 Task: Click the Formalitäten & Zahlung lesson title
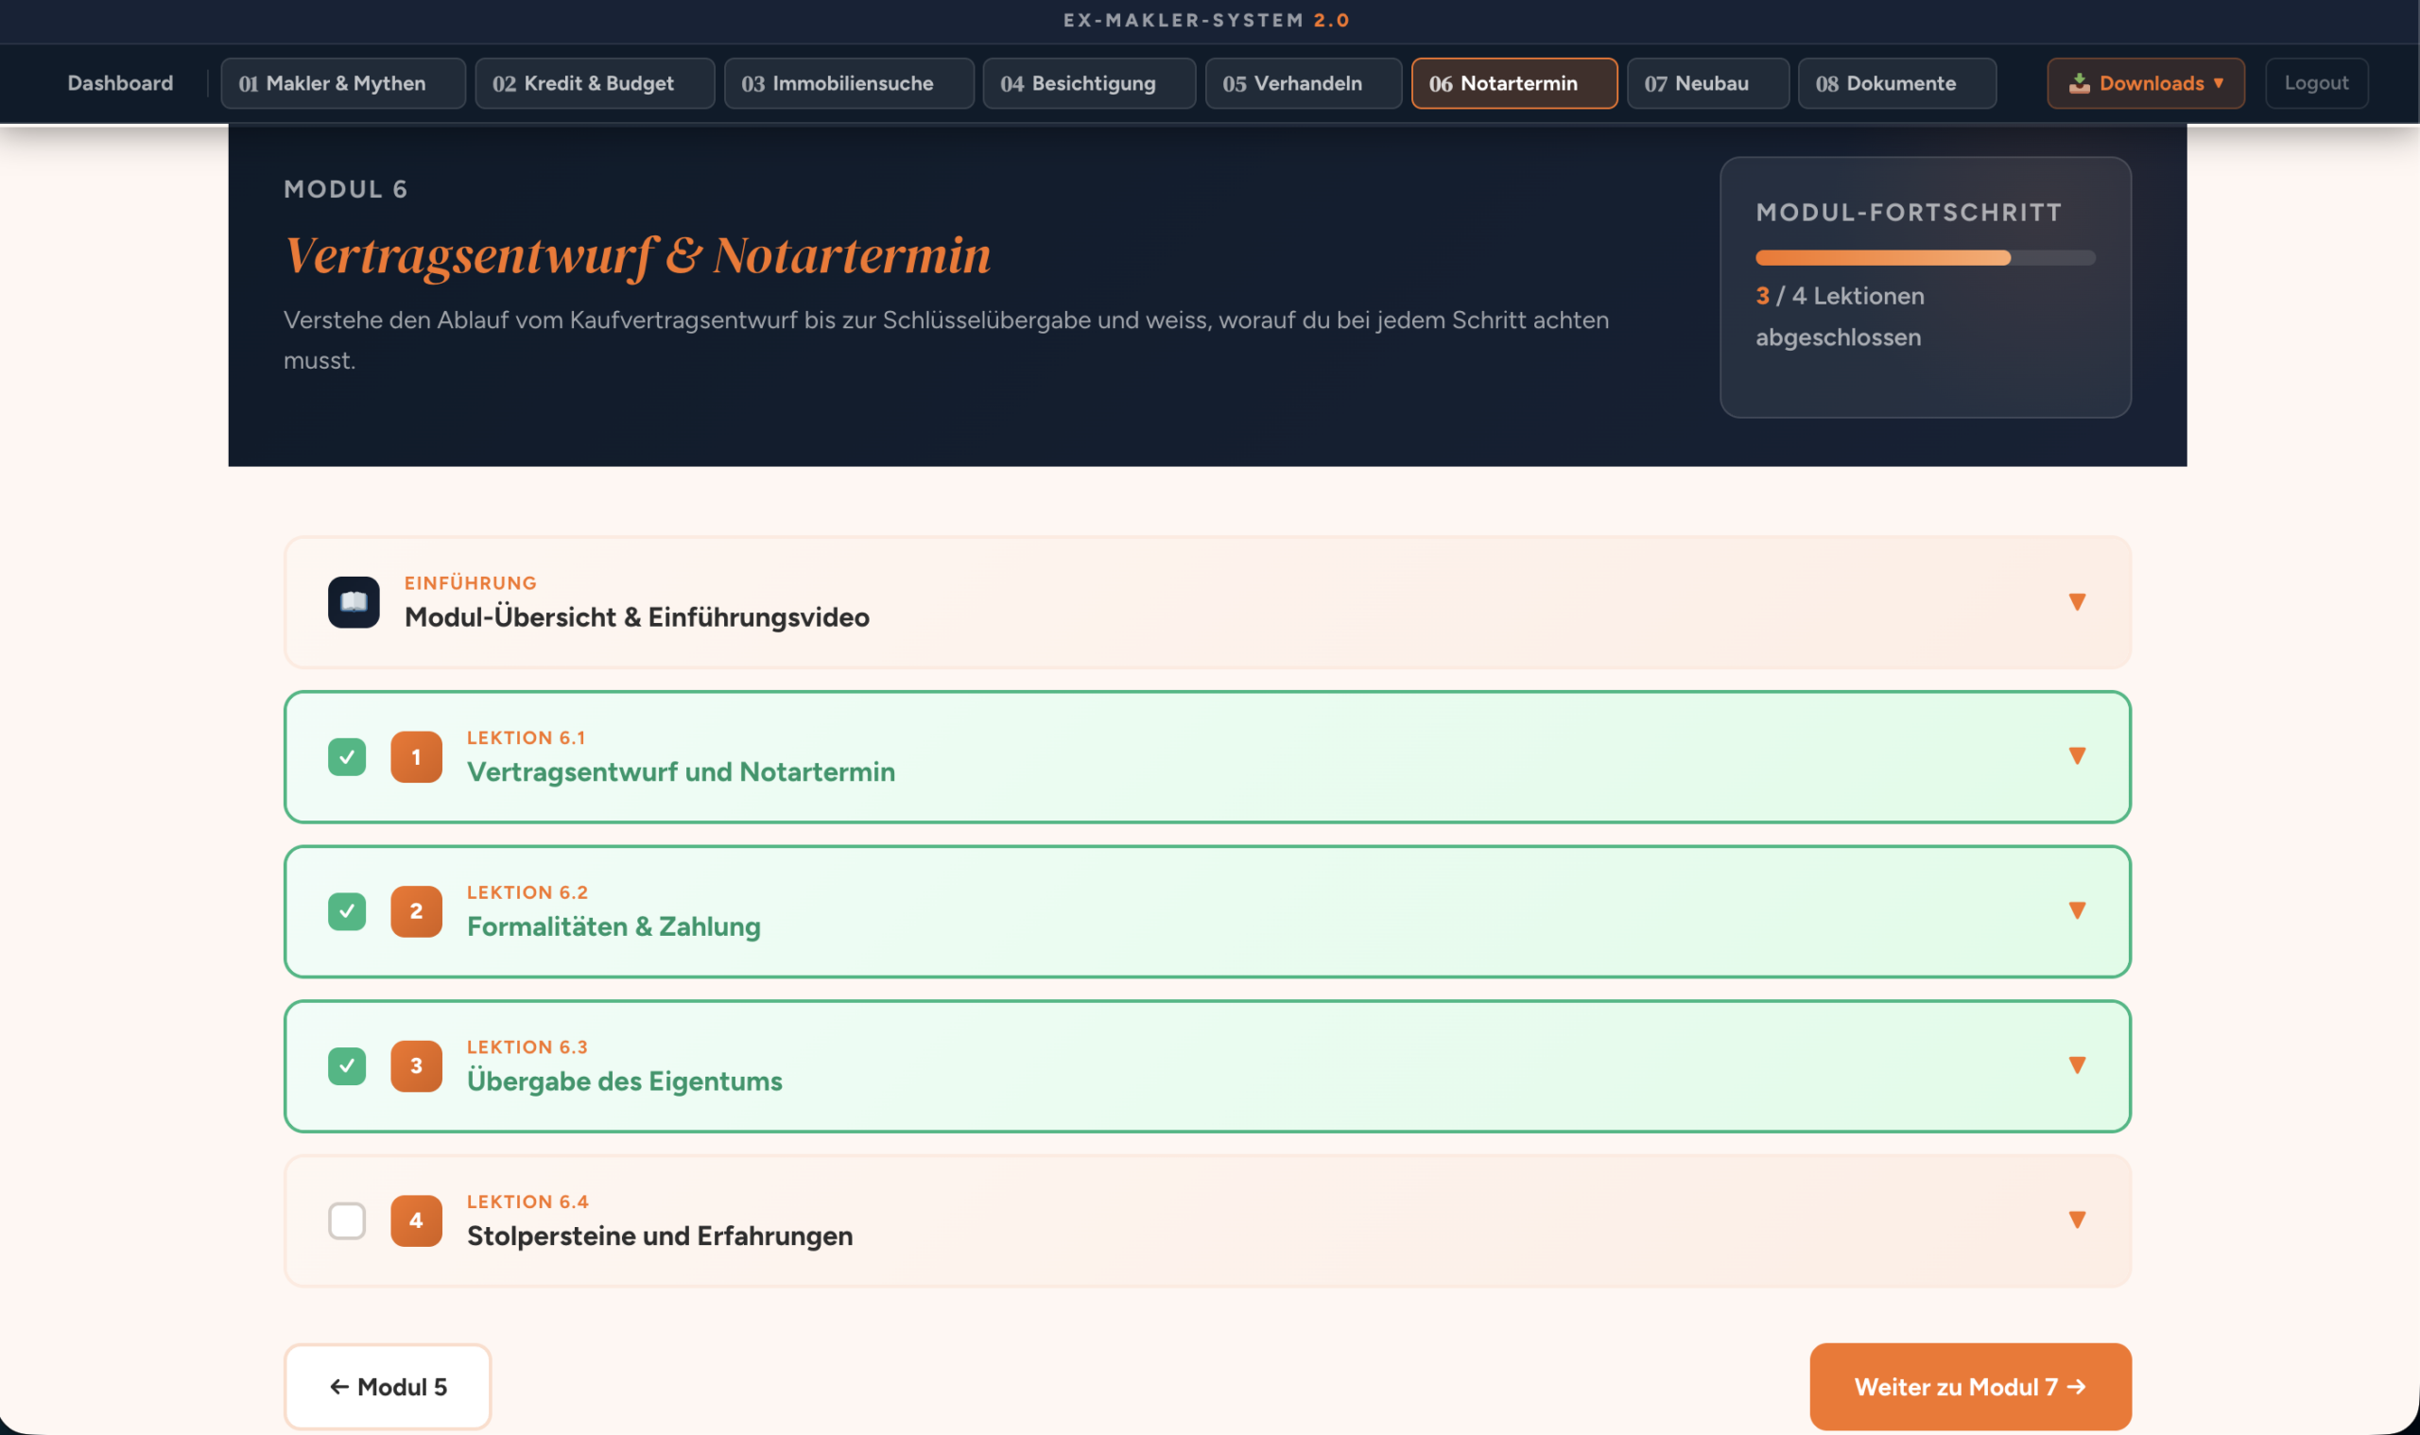[x=614, y=926]
